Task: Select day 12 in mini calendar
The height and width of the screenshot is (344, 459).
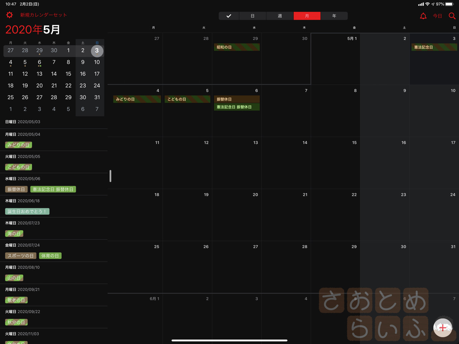Action: point(25,74)
